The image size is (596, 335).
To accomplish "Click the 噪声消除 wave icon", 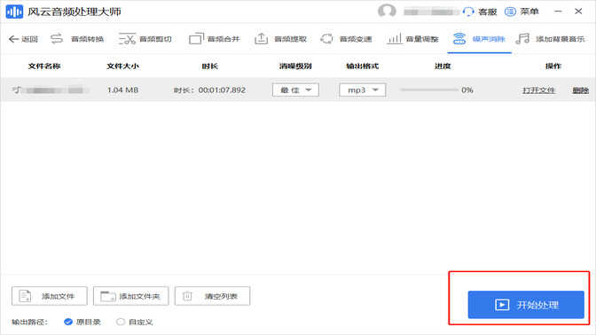I will coord(459,38).
